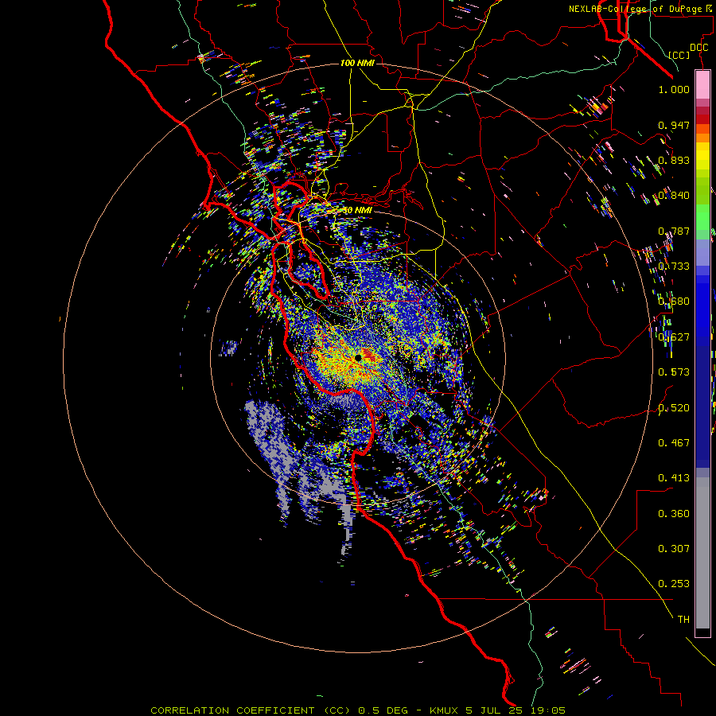Screen dimensions: 716x716
Task: Click the 5 JUL 25 date text
Action: click(x=493, y=710)
